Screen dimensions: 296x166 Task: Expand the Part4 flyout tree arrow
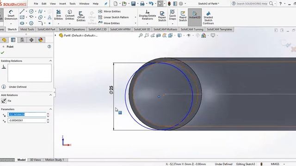click(55, 35)
